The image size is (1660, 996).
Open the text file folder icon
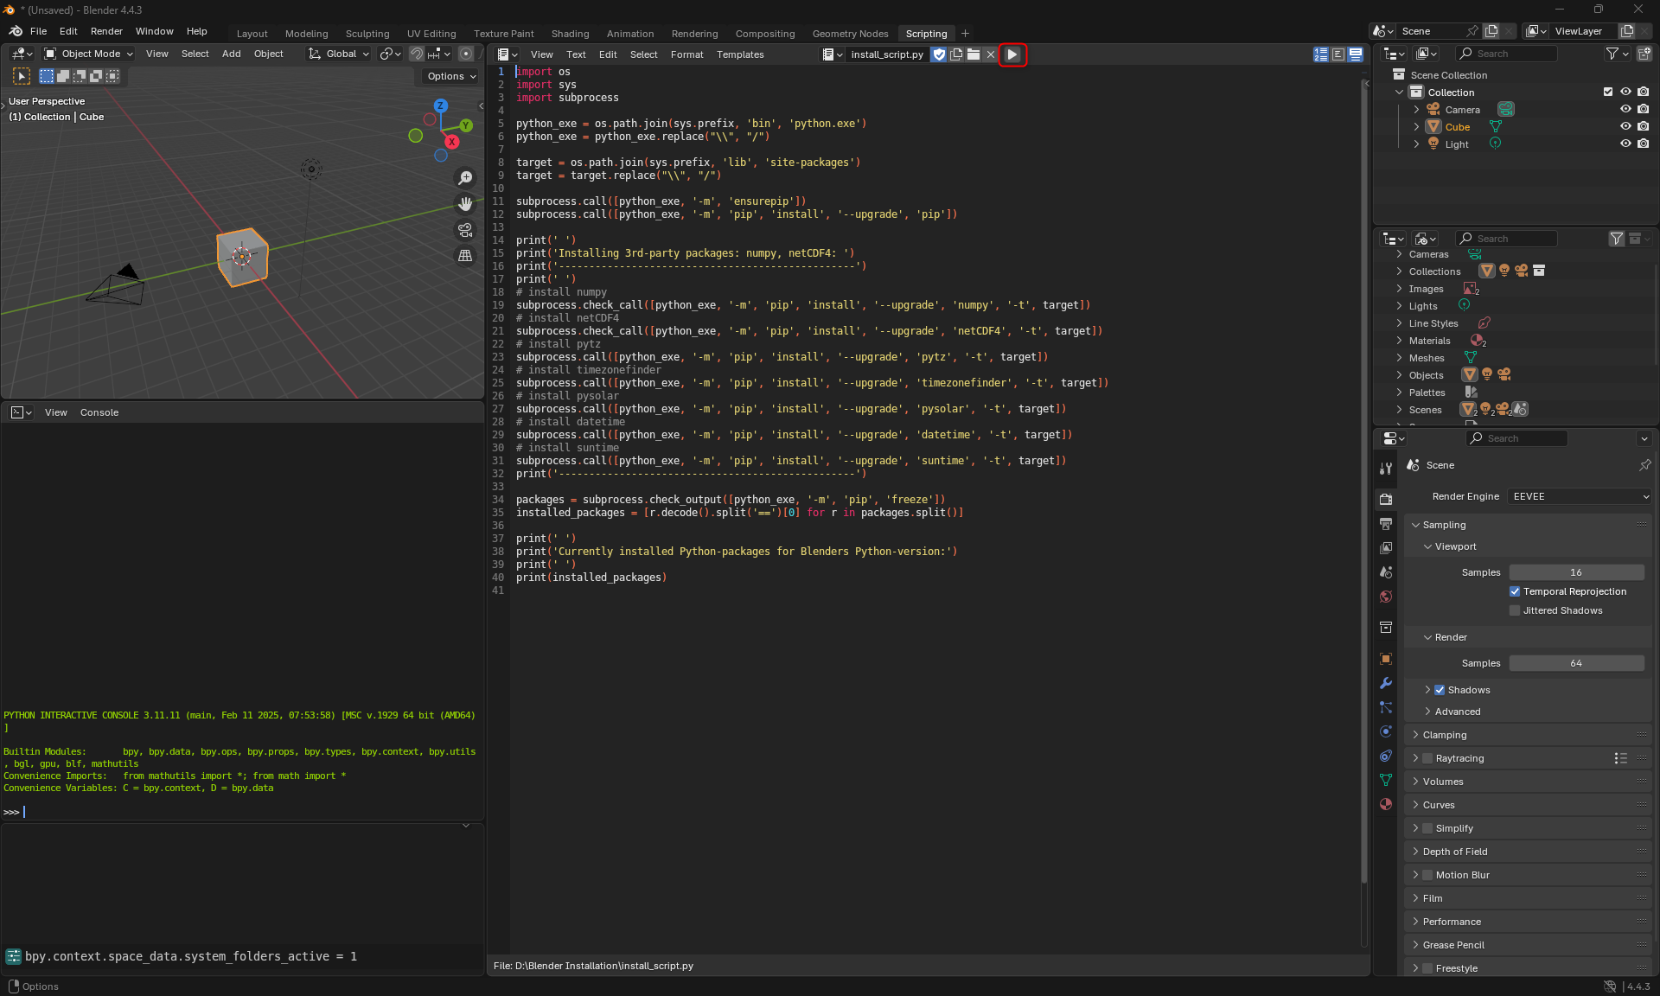click(x=974, y=54)
